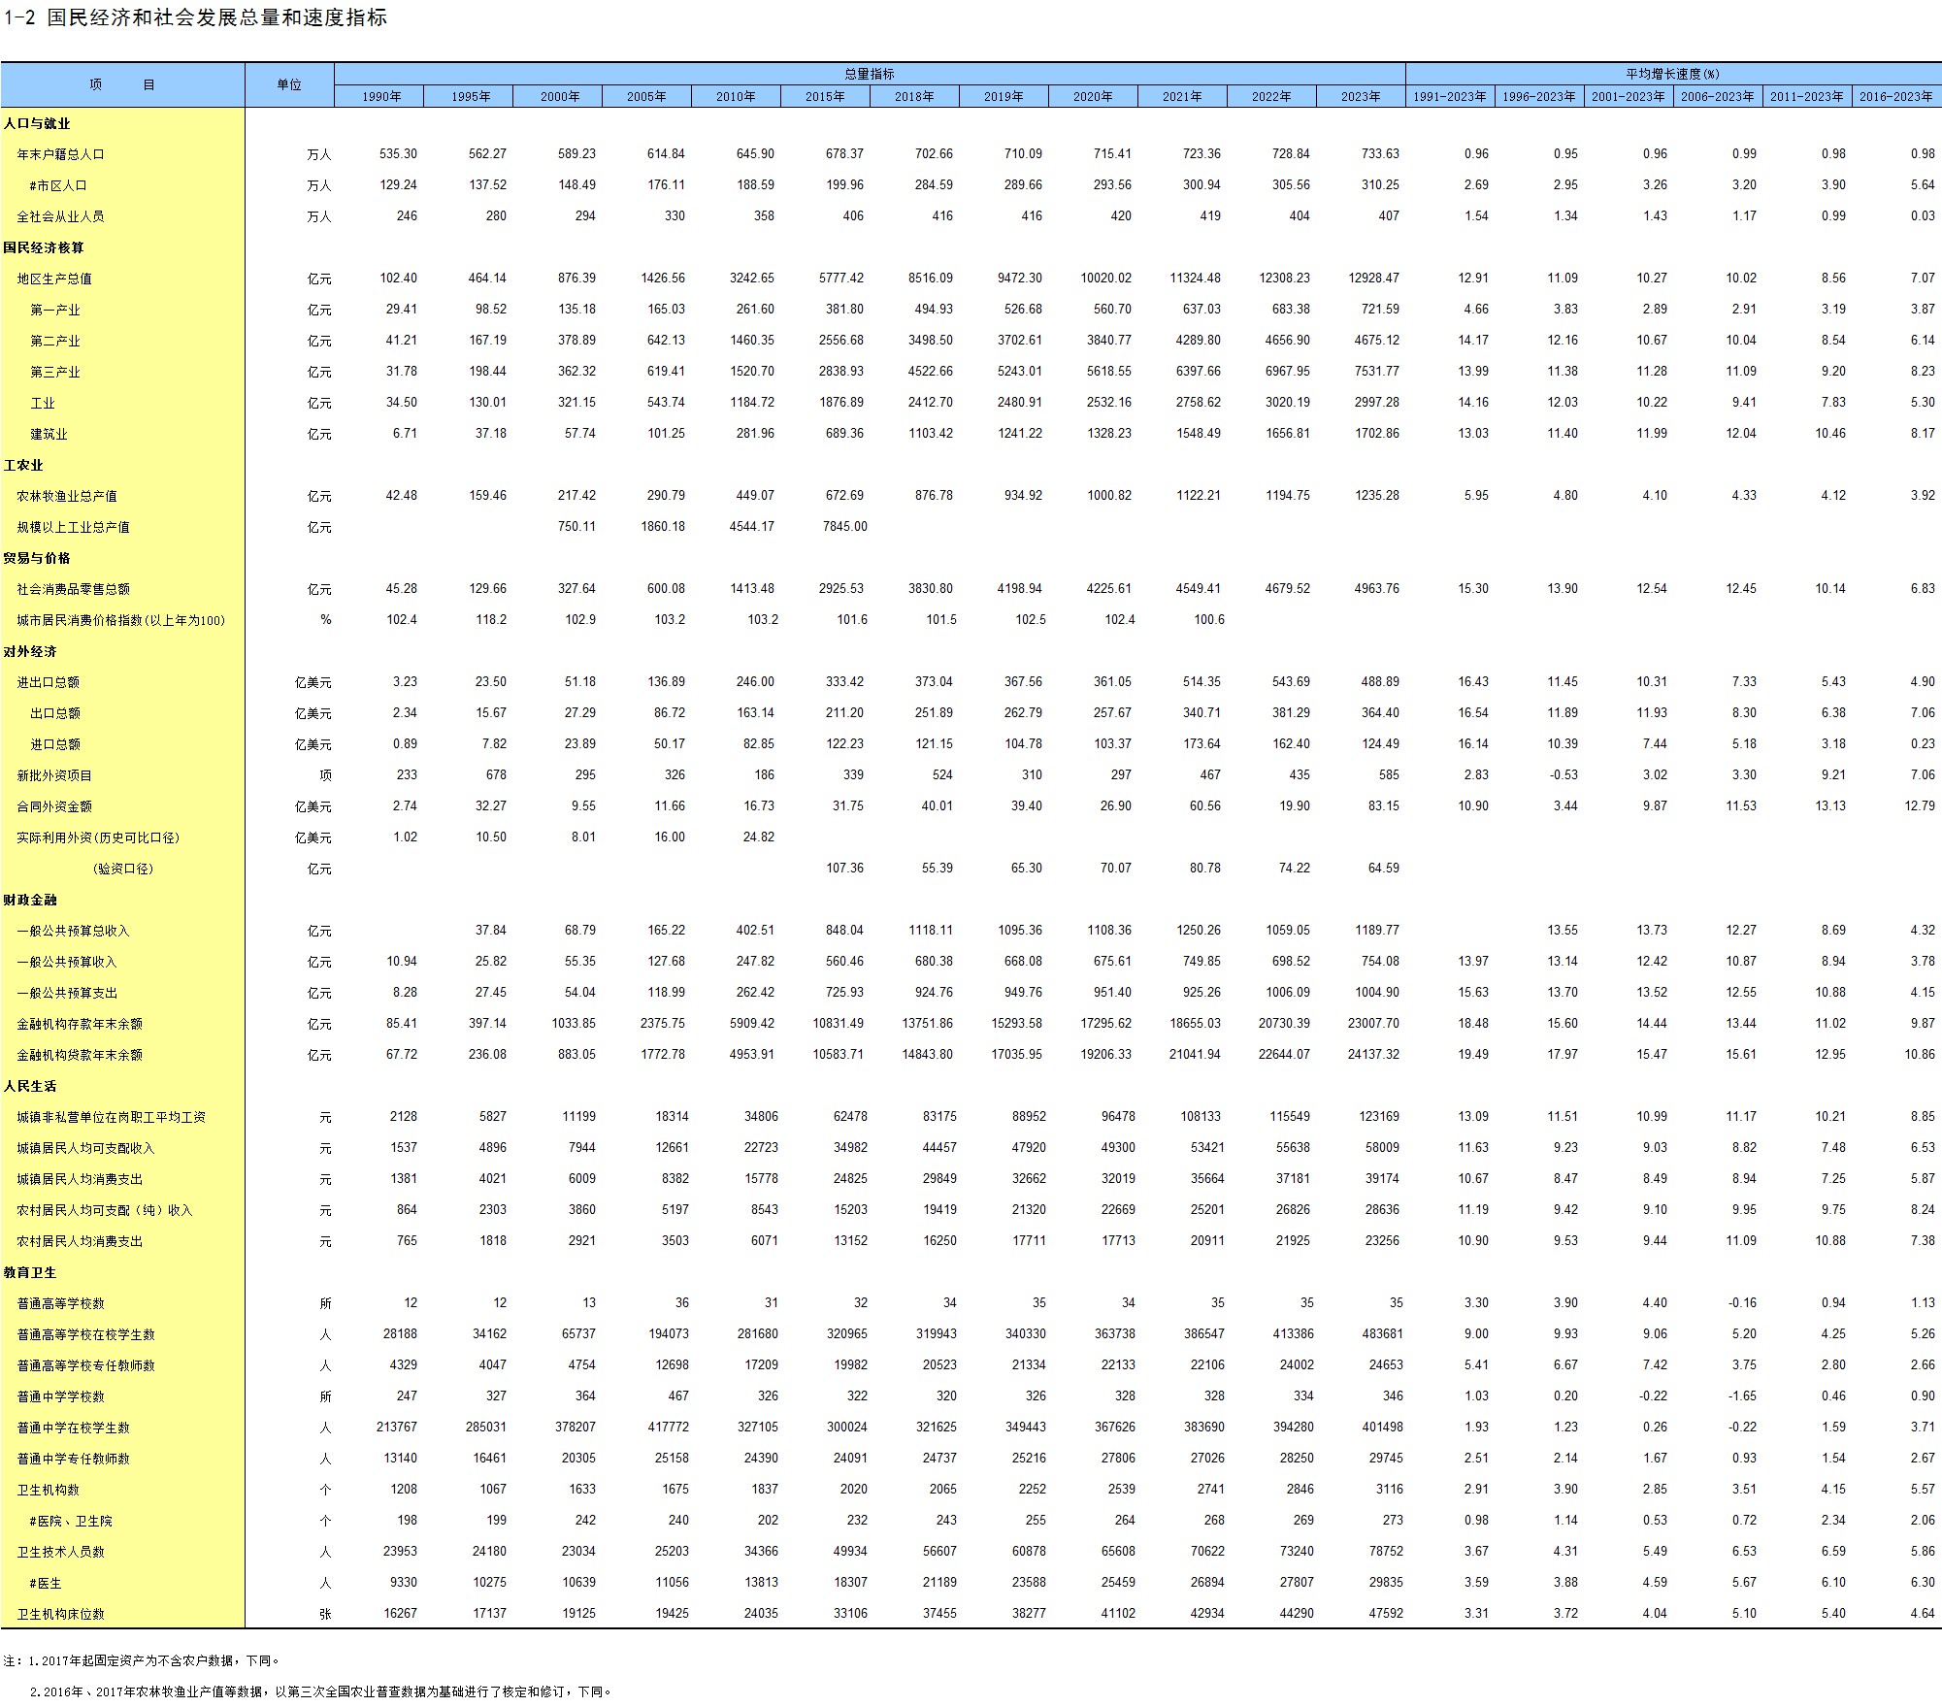This screenshot has height=1707, width=1942.
Task: Click the 2023年 column header
Action: 1360,97
